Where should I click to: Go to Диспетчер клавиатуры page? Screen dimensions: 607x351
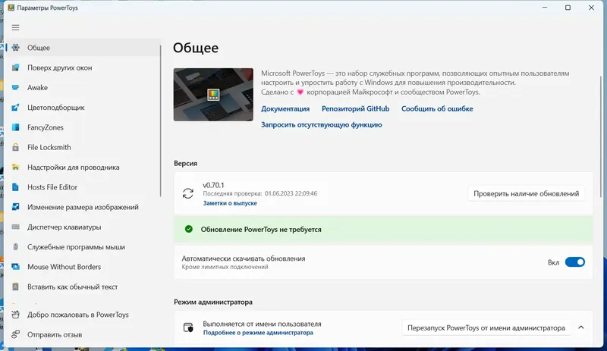tap(83, 227)
